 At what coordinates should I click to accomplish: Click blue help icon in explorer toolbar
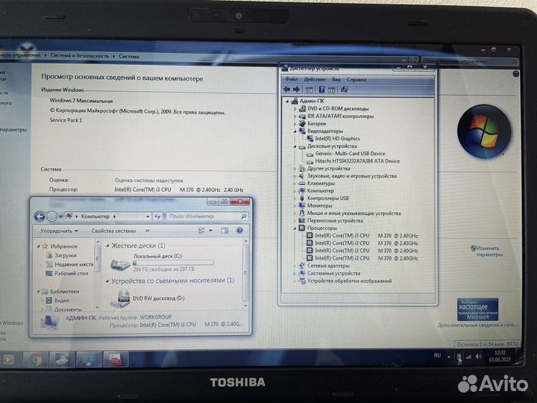tap(239, 231)
